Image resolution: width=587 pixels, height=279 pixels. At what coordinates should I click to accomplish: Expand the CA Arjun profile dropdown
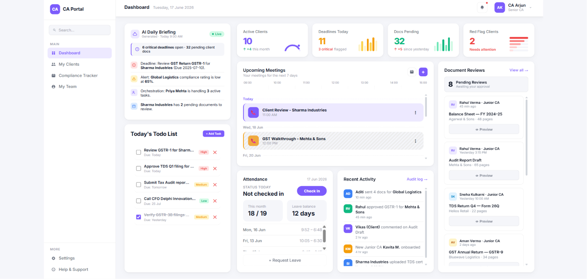pyautogui.click(x=530, y=8)
